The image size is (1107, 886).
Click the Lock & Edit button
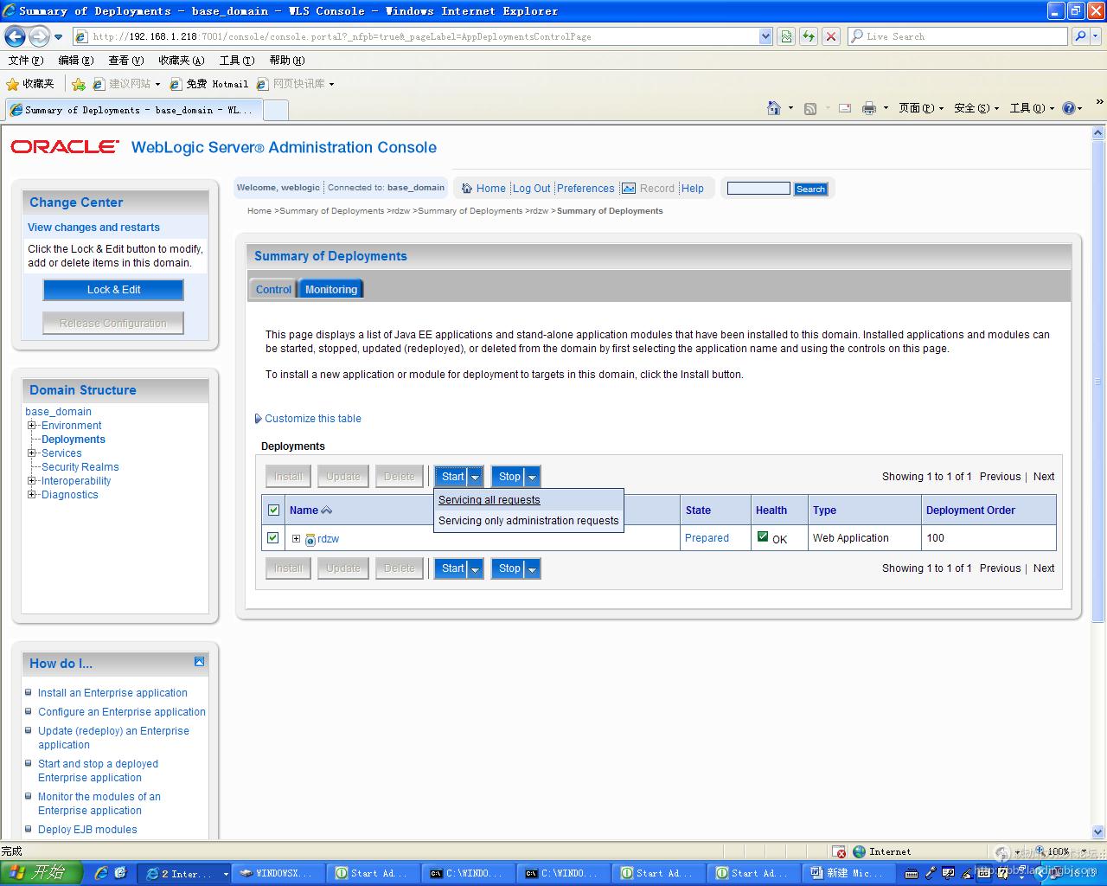click(113, 290)
